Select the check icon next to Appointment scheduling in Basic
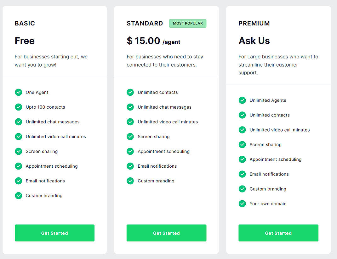The width and height of the screenshot is (337, 259). (x=18, y=166)
